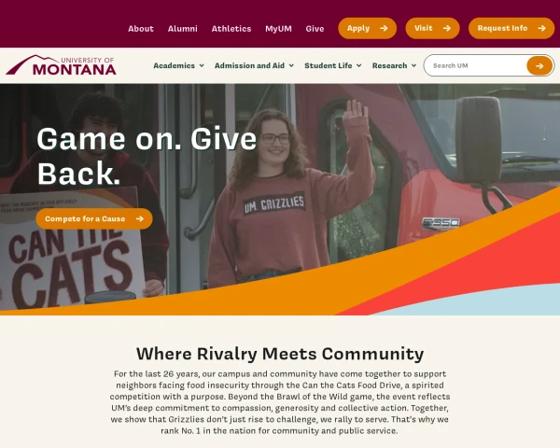Viewport: 560px width, 448px height.
Task: Click the Request Info button label
Action: (x=502, y=28)
